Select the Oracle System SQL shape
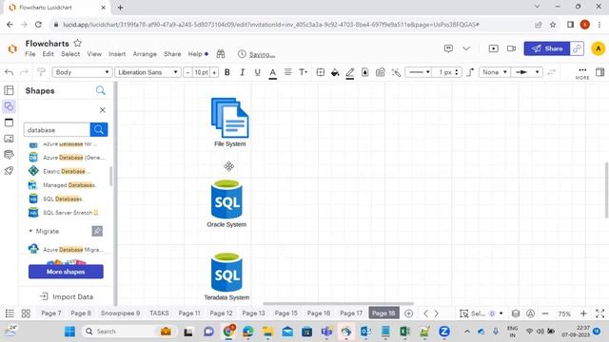Viewport: 609px width, 342px height. click(226, 199)
